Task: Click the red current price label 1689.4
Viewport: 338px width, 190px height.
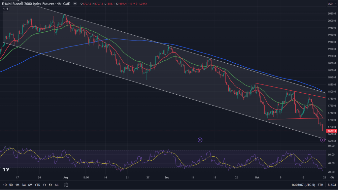Action: click(x=331, y=131)
